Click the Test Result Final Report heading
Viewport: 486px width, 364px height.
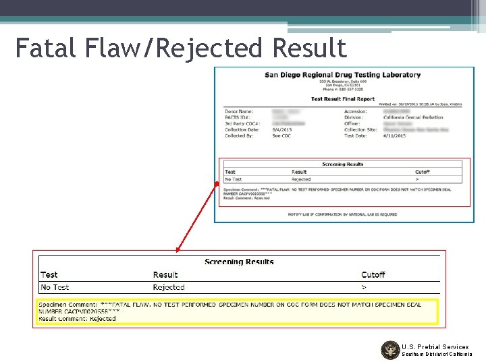pyautogui.click(x=343, y=99)
